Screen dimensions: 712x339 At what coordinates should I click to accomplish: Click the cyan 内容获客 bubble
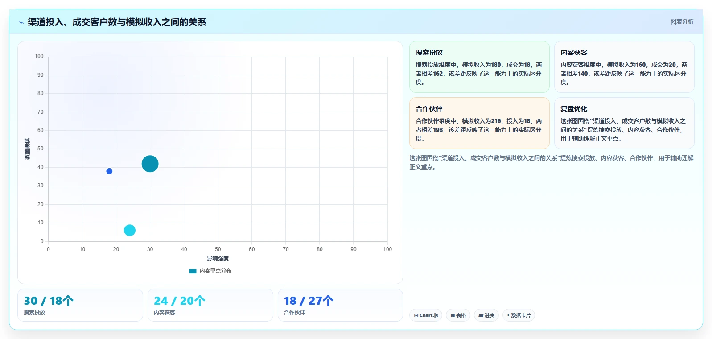[130, 230]
